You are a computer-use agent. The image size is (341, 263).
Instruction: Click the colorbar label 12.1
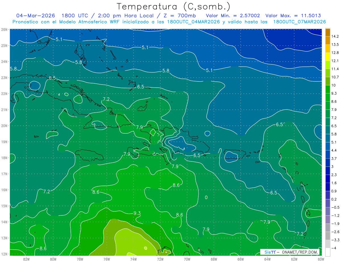click(x=335, y=61)
